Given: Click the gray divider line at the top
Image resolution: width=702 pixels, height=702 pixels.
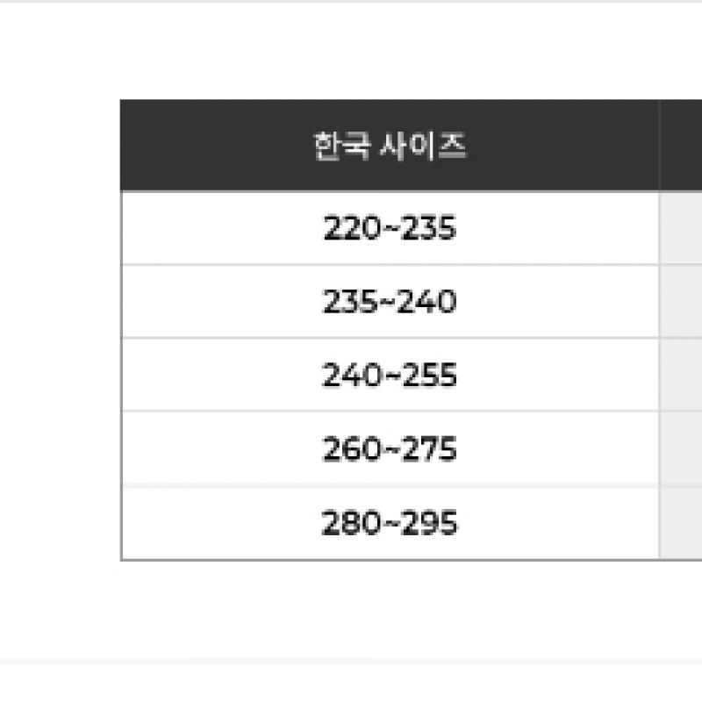Looking at the screenshot, I should coord(351,1).
